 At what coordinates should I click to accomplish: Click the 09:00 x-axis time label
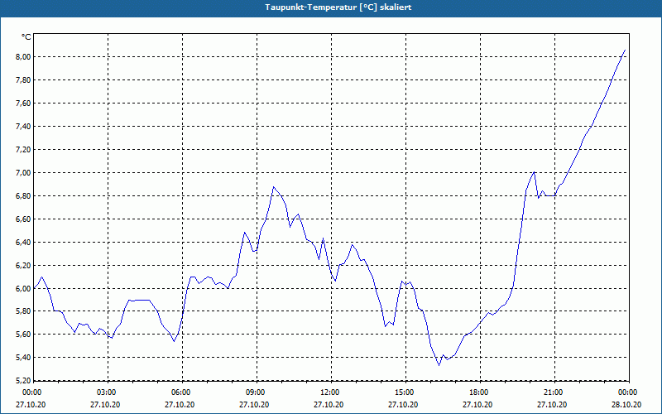[x=257, y=392]
